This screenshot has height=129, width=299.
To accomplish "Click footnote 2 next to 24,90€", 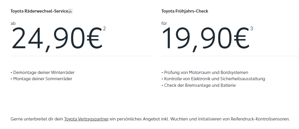I will (x=104, y=29).
